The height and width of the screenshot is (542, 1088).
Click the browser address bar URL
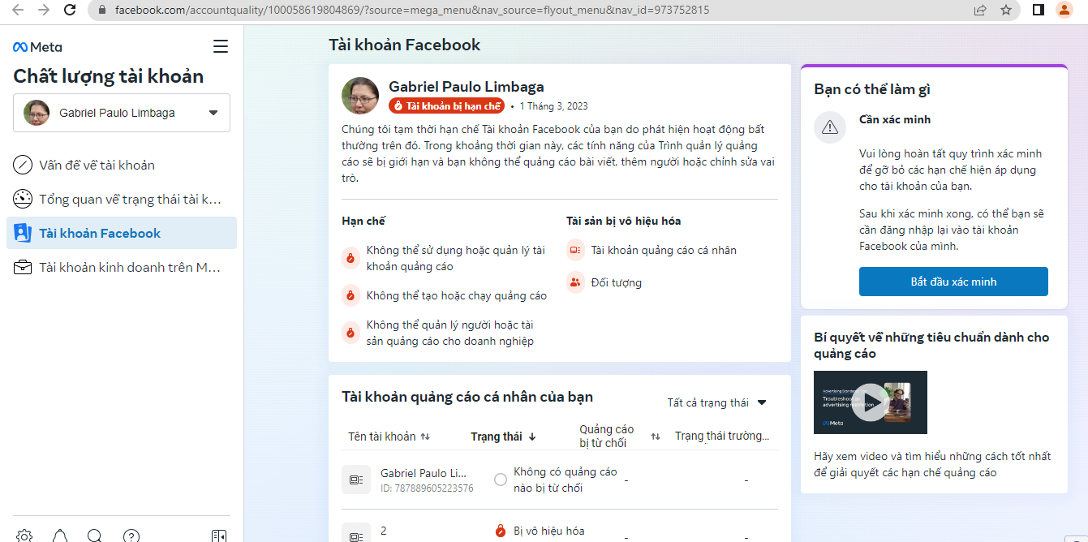pos(412,10)
